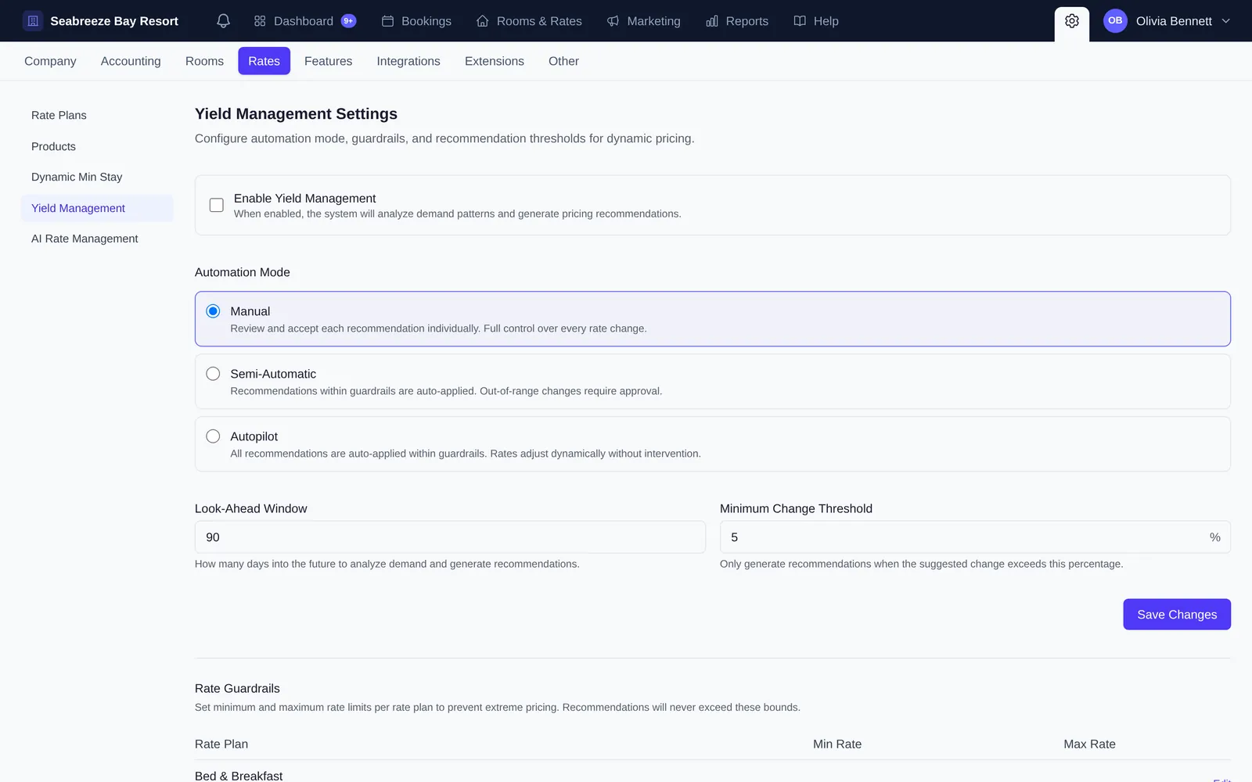The image size is (1252, 782).
Task: Click the 9+ badge on Dashboard
Action: [x=348, y=21]
